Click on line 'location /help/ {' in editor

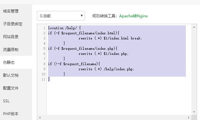tap(64, 28)
